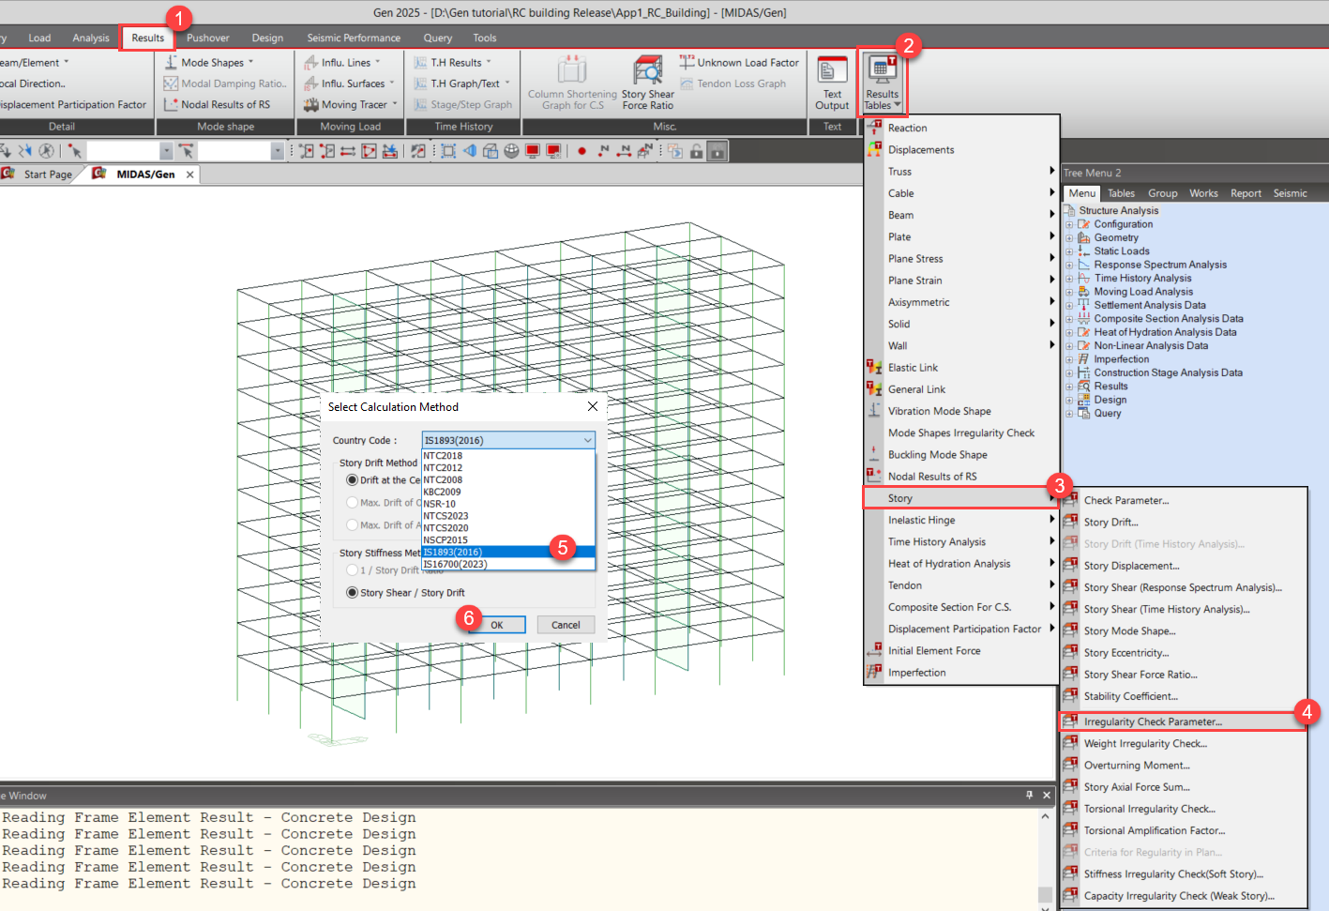The width and height of the screenshot is (1329, 911).
Task: Open Weight Irregularity Check entry
Action: click(1145, 743)
